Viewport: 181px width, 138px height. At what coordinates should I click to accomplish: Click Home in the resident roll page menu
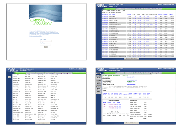tap(118, 9)
